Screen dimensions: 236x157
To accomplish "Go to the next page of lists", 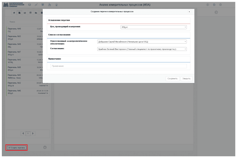I will pyautogui.click(x=33, y=133).
